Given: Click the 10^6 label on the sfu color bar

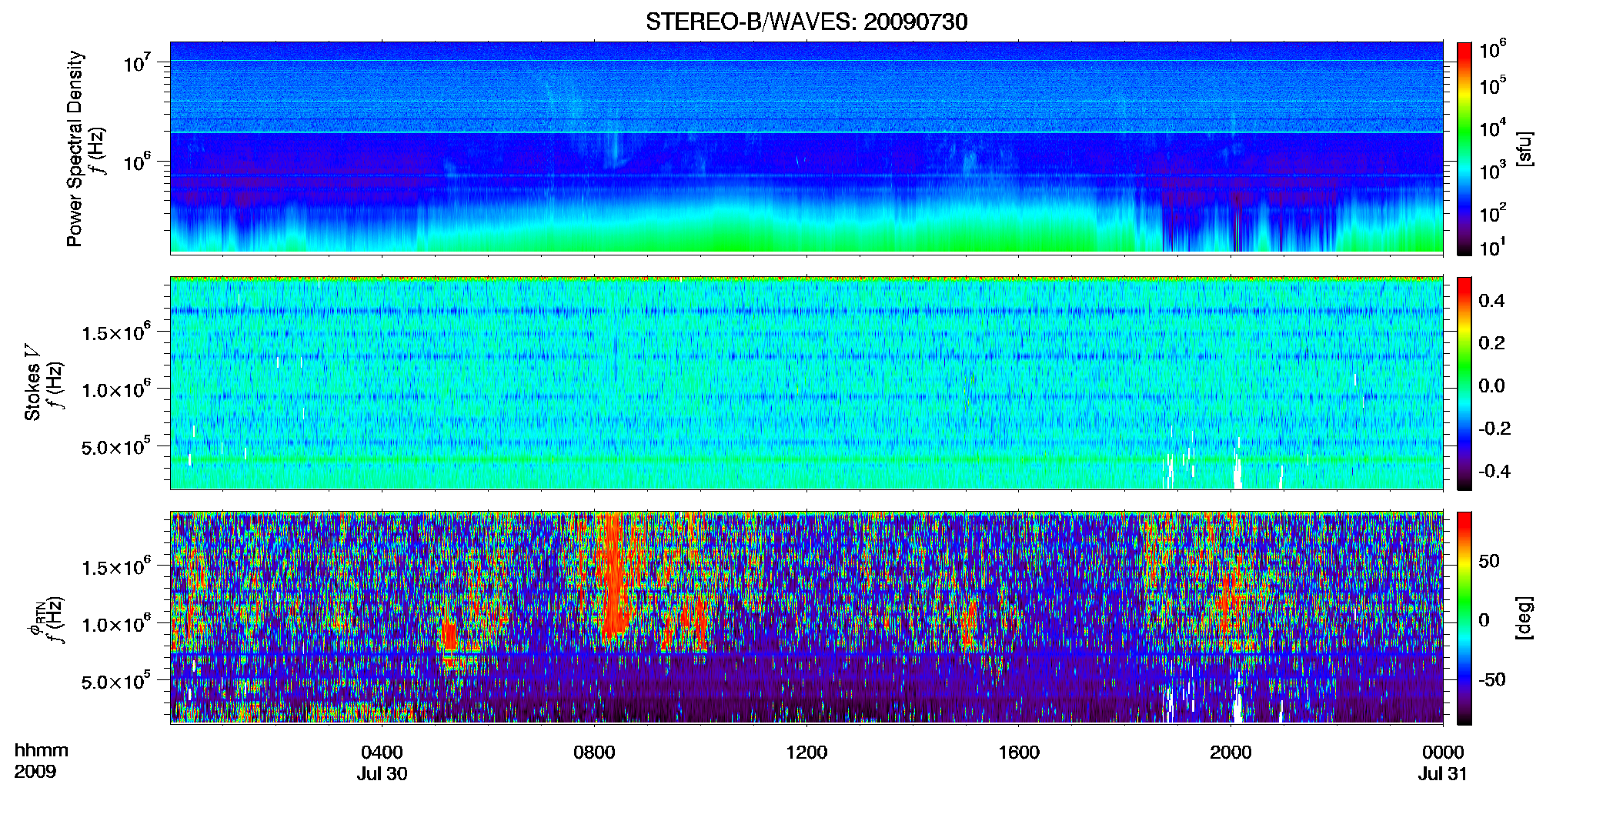Looking at the screenshot, I should pyautogui.click(x=1493, y=50).
